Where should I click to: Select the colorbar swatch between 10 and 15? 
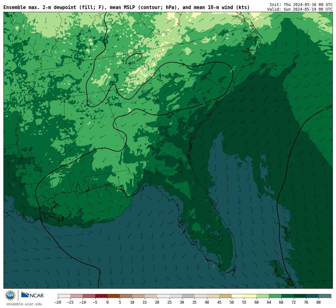coord(138,296)
